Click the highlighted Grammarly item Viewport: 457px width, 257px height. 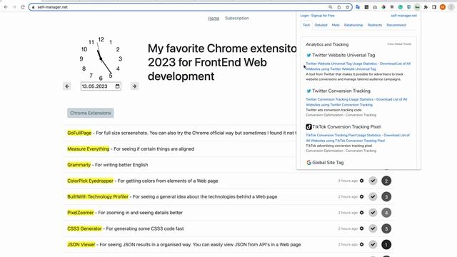pos(79,165)
